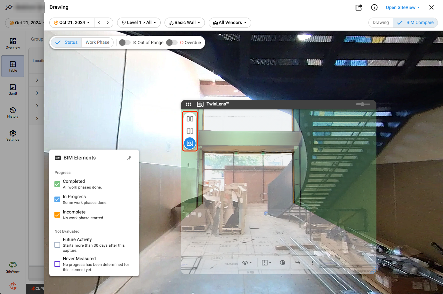The height and width of the screenshot is (294, 443).
Task: Uncheck the Completed progress checkbox
Action: click(x=57, y=184)
